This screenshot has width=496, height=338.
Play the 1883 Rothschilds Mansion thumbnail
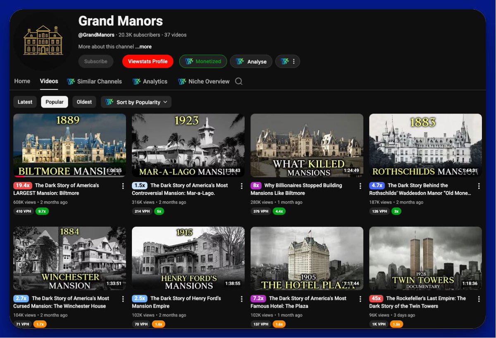pos(426,146)
